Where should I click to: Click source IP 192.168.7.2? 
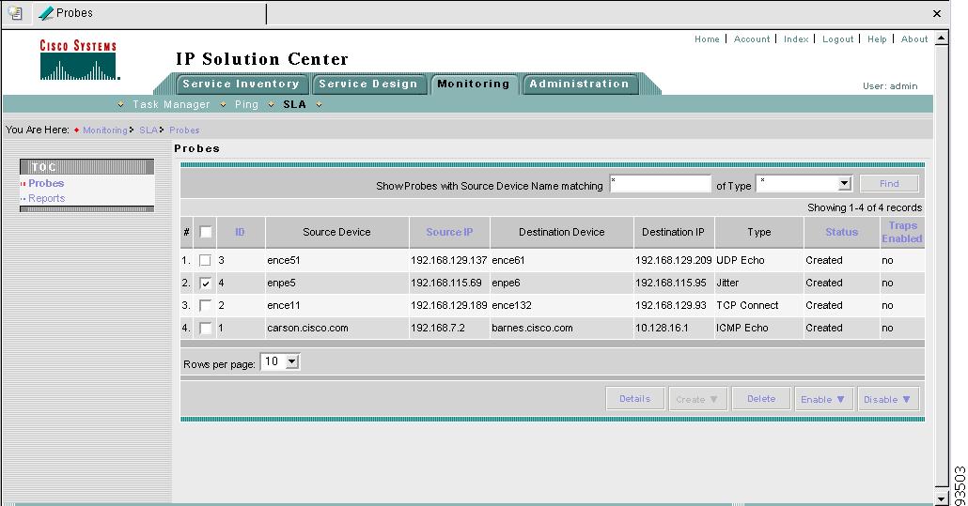pyautogui.click(x=437, y=328)
